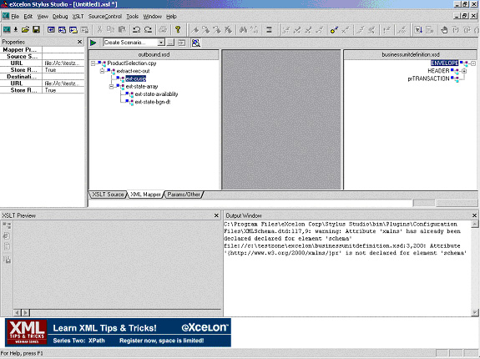Click the blue down-arrow document icon
The height and width of the screenshot is (359, 480).
[418, 30]
